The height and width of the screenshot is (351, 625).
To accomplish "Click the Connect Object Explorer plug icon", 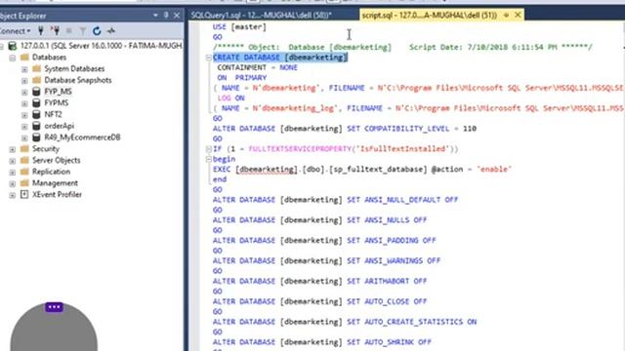I will coord(41,30).
